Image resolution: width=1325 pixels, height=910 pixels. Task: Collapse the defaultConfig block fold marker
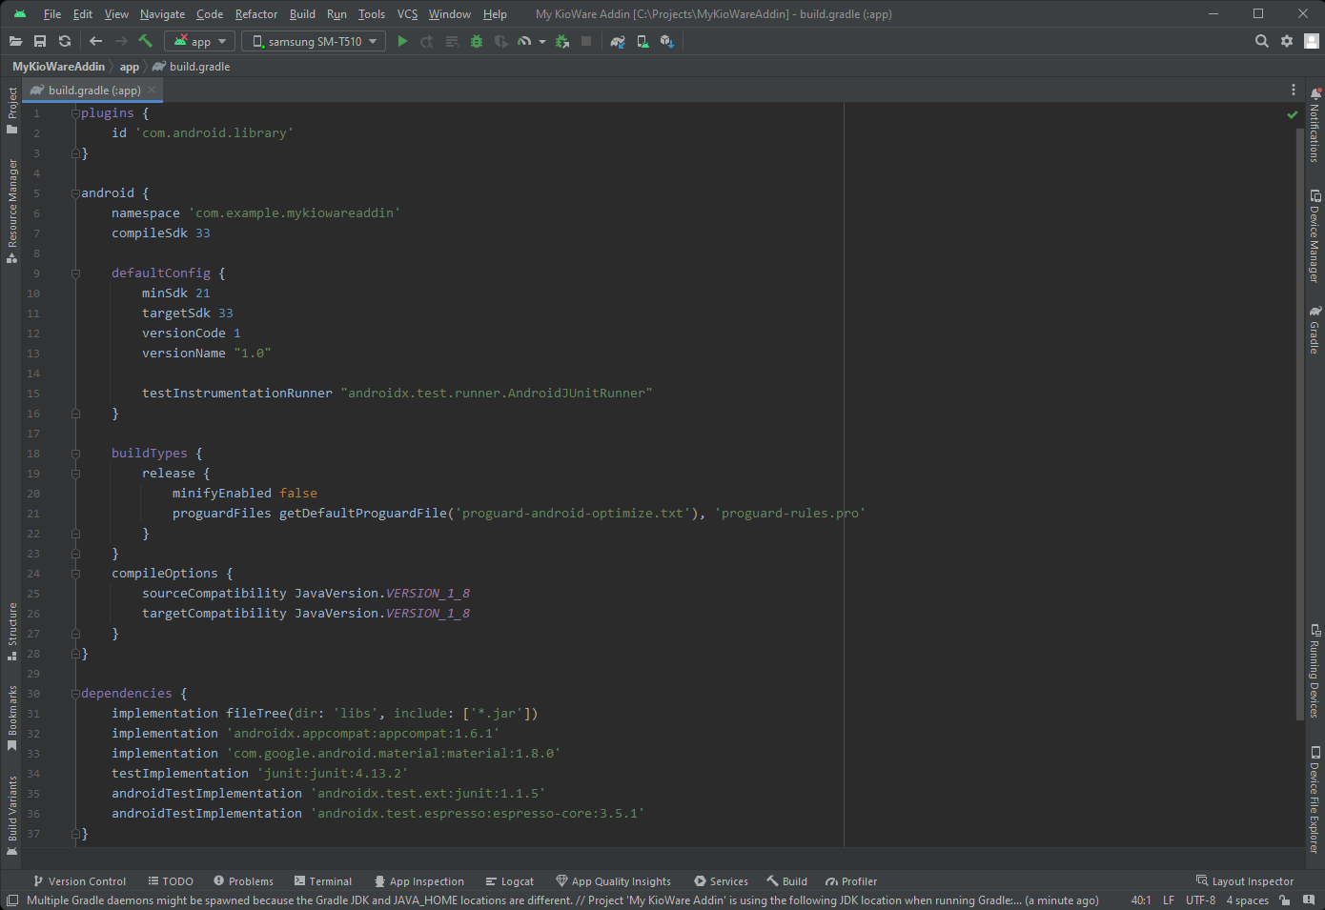[75, 273]
